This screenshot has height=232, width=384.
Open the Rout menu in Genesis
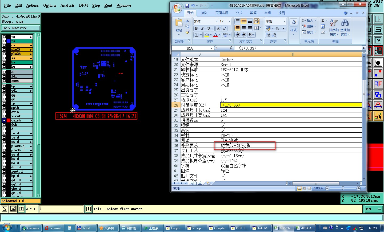108,5
